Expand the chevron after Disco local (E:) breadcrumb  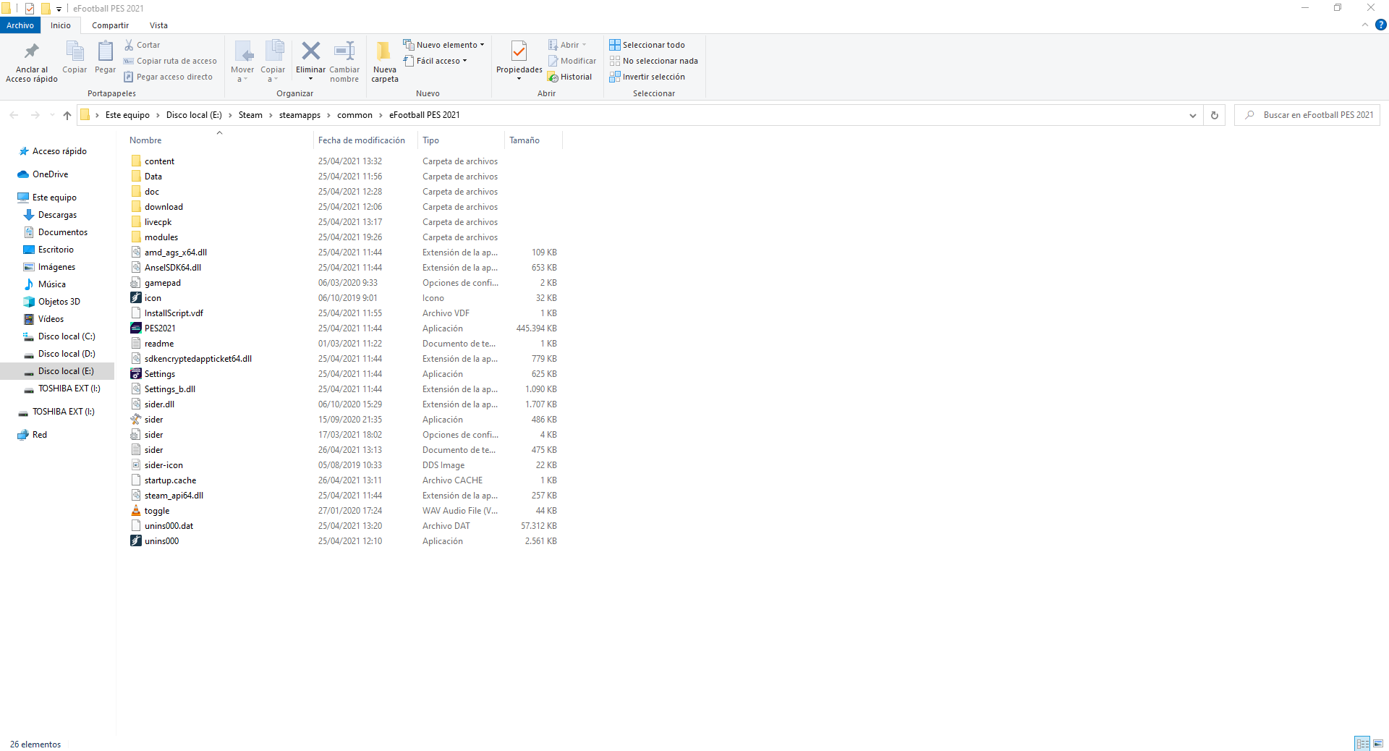(x=230, y=115)
